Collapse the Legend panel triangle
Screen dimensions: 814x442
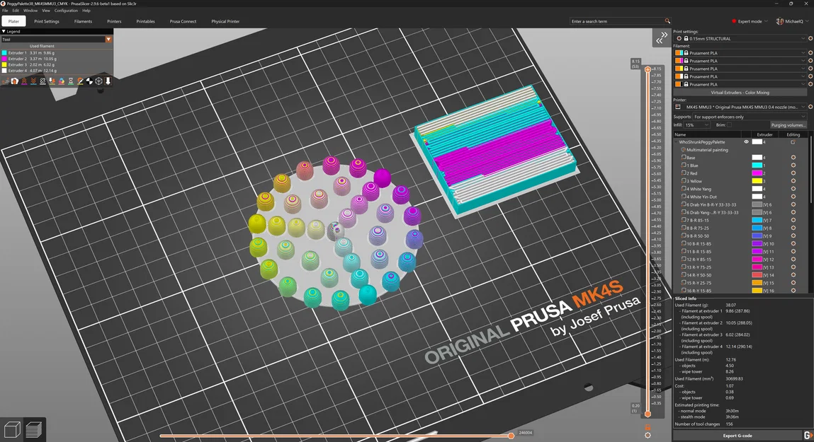pos(4,32)
